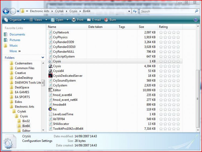The image size is (202, 152).
Task: Select Editor folder in tree
Action: 26,131
